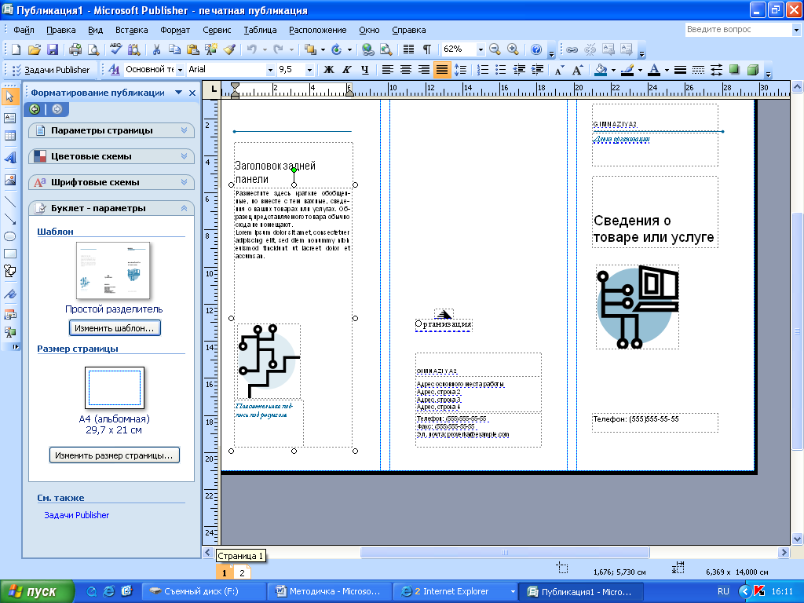The image size is (804, 603).
Task: Click the Paste icon
Action: click(193, 49)
